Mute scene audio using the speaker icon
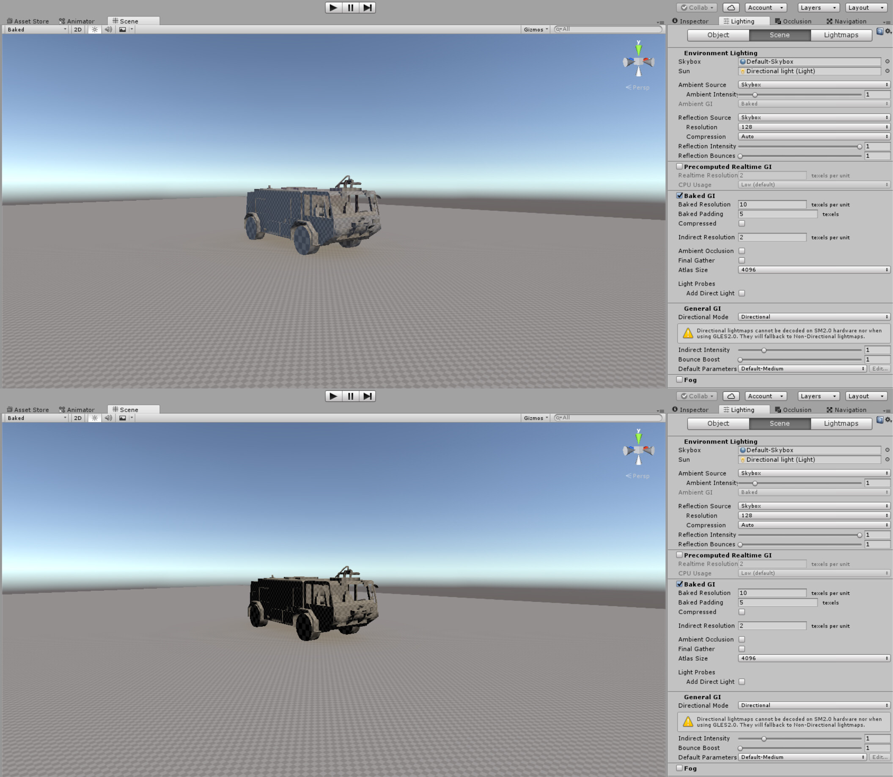 point(108,30)
